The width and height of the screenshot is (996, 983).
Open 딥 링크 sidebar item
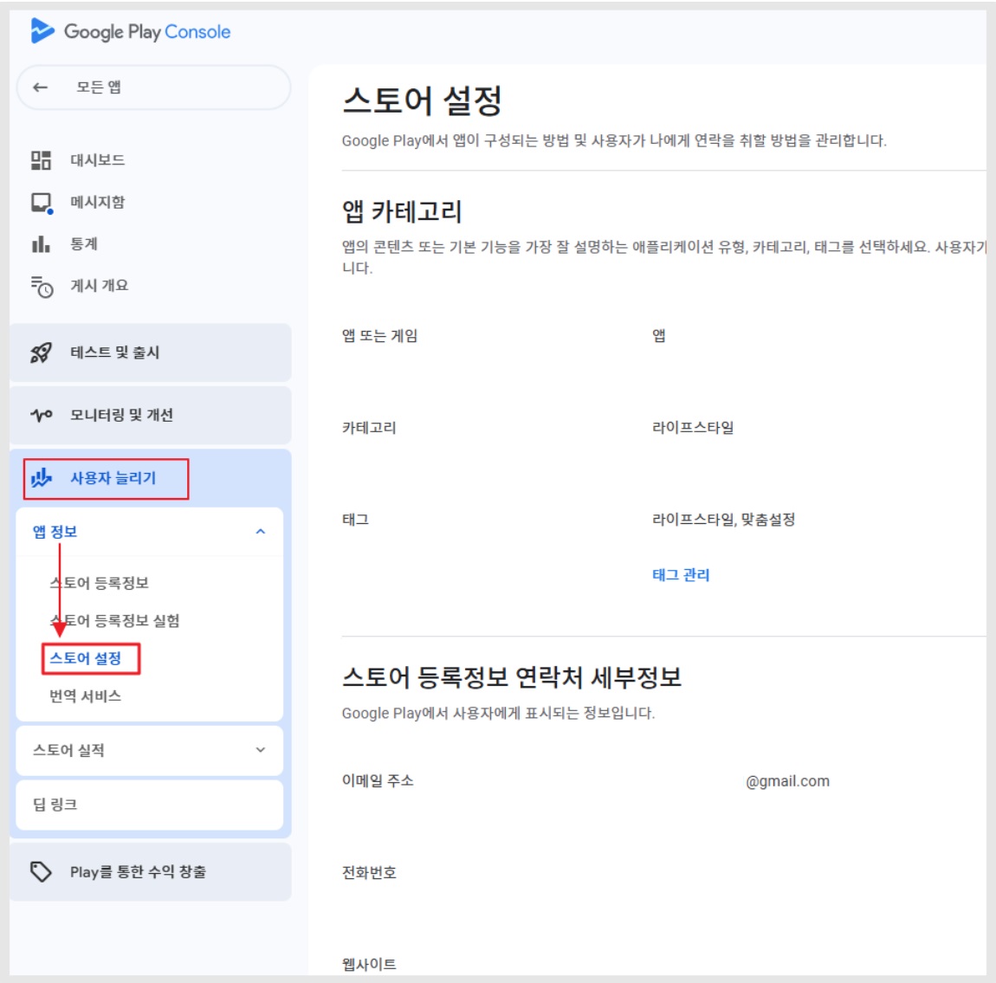(x=149, y=805)
